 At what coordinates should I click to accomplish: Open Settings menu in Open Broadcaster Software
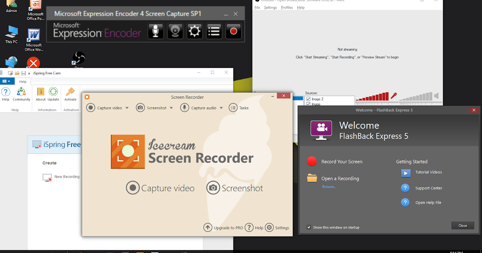[x=270, y=8]
